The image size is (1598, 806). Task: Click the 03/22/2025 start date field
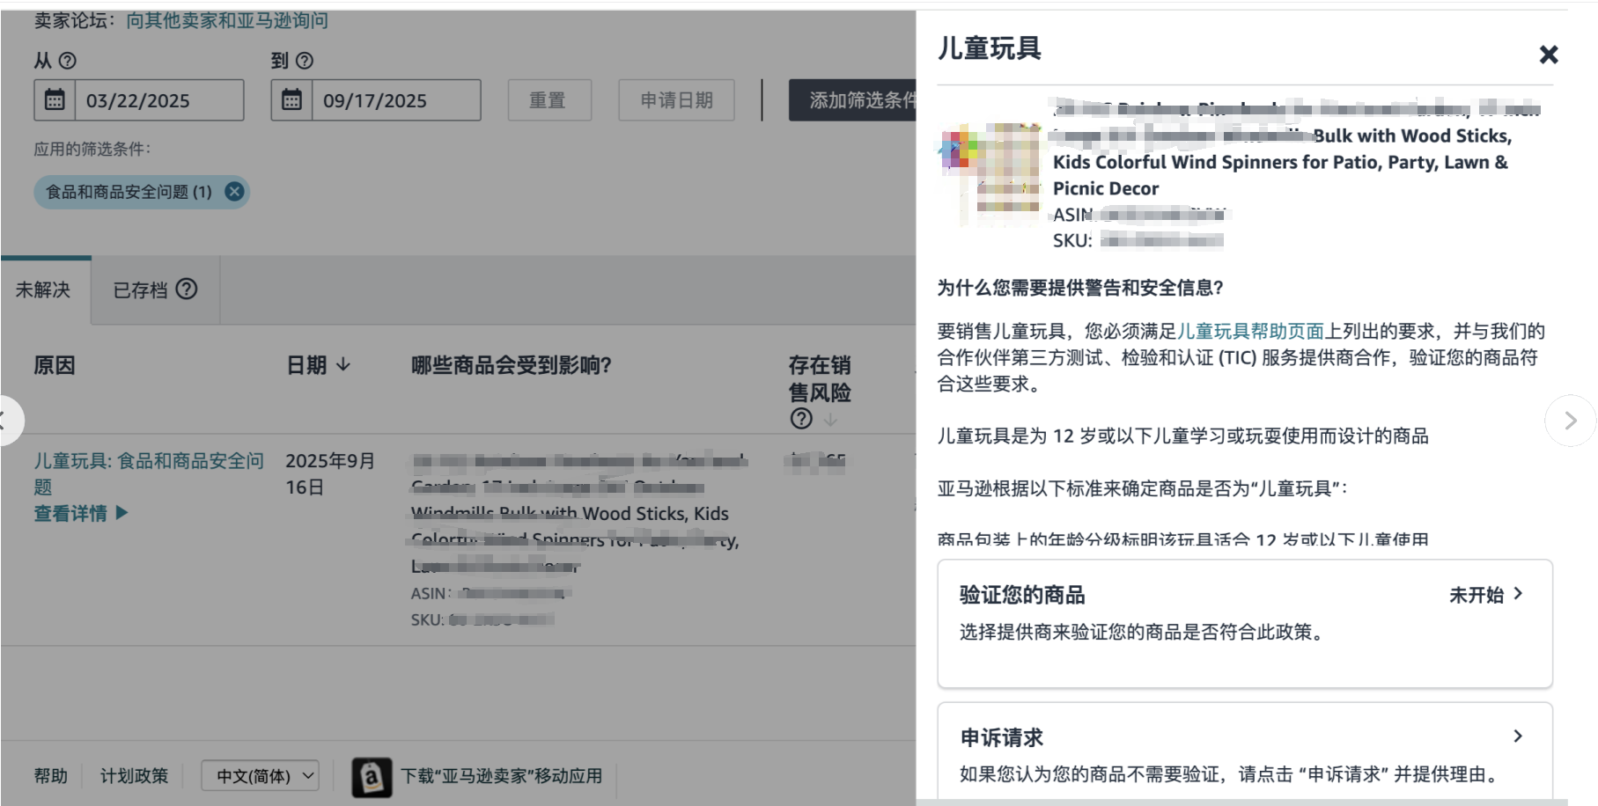pyautogui.click(x=158, y=100)
